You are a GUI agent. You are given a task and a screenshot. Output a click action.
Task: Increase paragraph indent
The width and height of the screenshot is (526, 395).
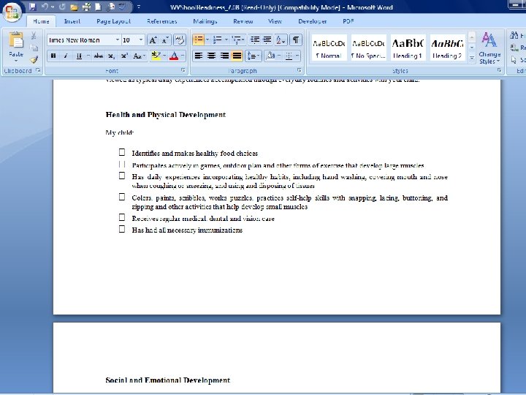(x=267, y=40)
